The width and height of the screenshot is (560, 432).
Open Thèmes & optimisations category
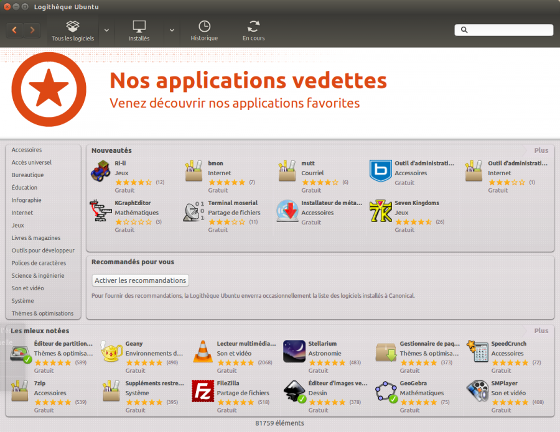(42, 313)
